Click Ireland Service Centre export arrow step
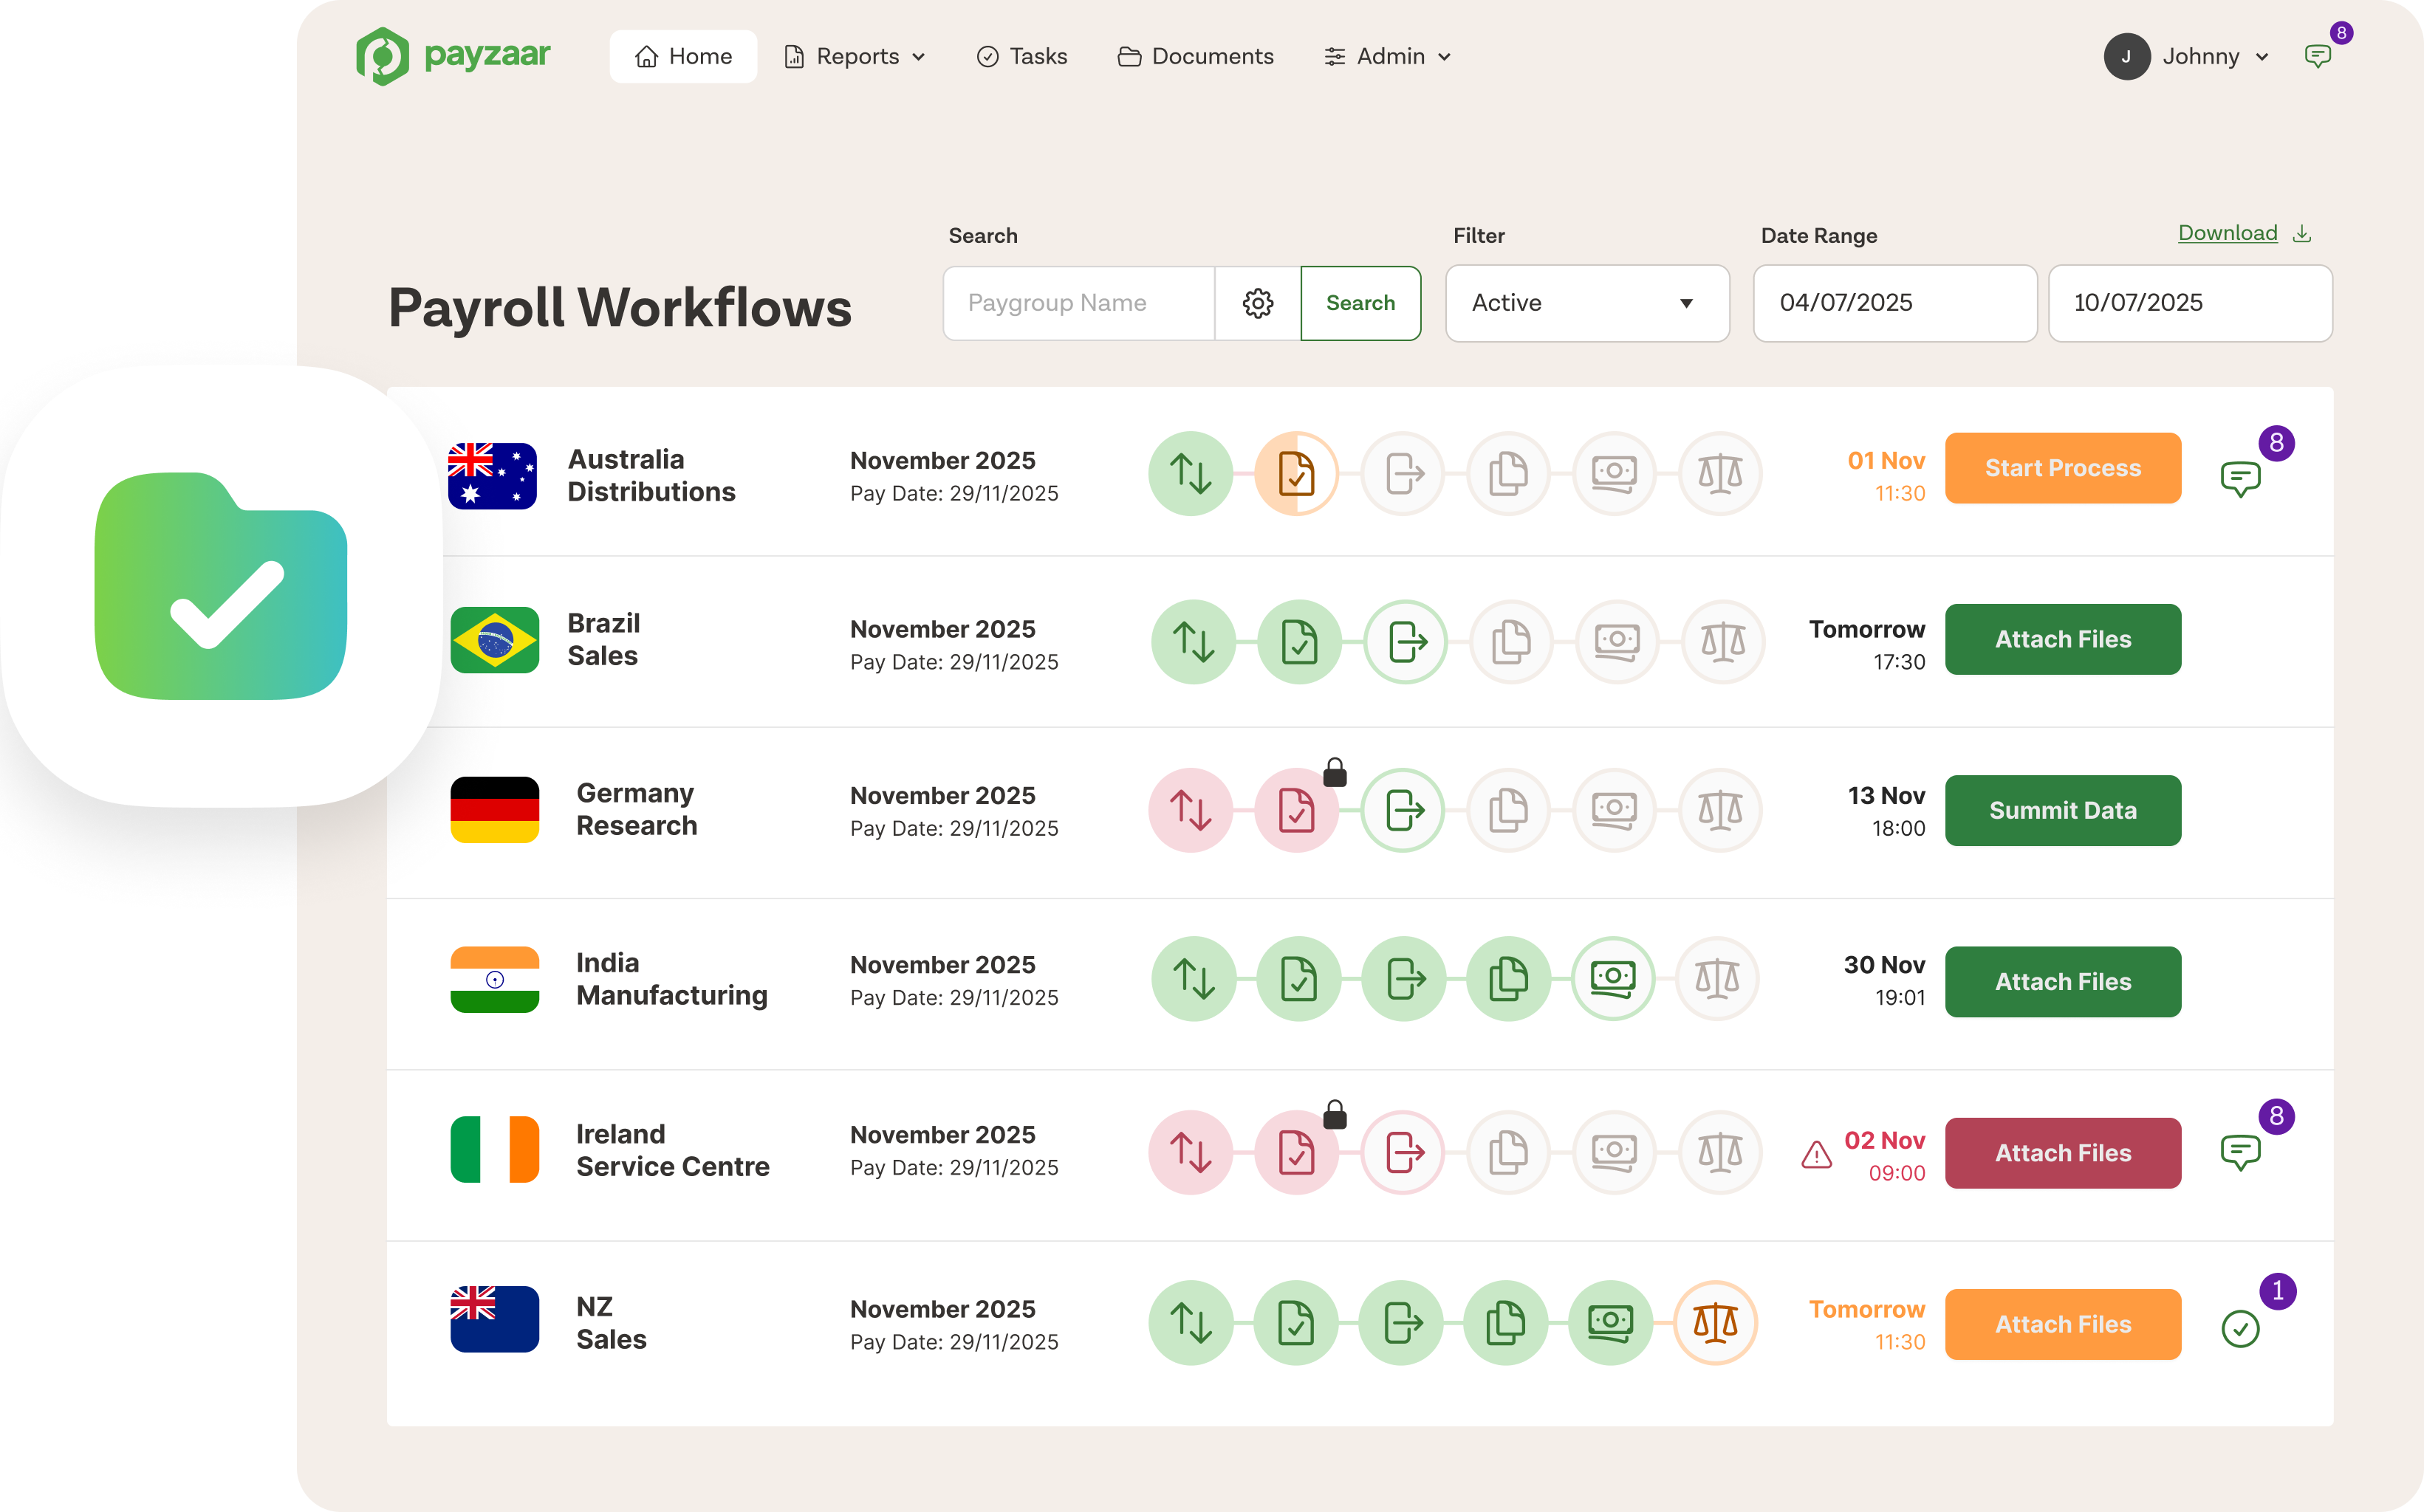This screenshot has height=1512, width=2424. [x=1403, y=1152]
